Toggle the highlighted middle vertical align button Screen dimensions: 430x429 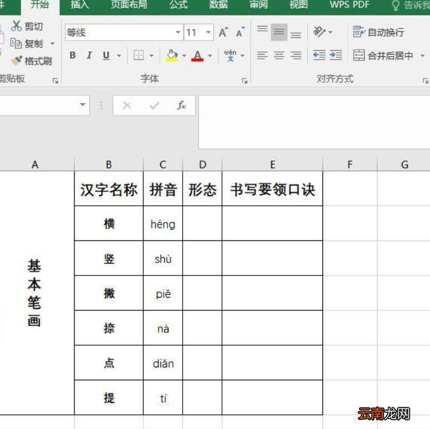pyautogui.click(x=279, y=32)
